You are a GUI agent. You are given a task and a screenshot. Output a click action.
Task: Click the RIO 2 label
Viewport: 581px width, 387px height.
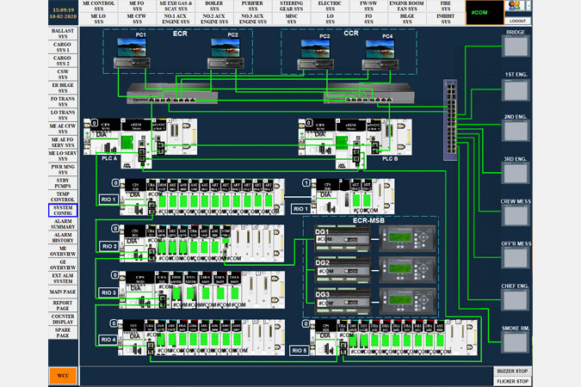[x=109, y=246]
